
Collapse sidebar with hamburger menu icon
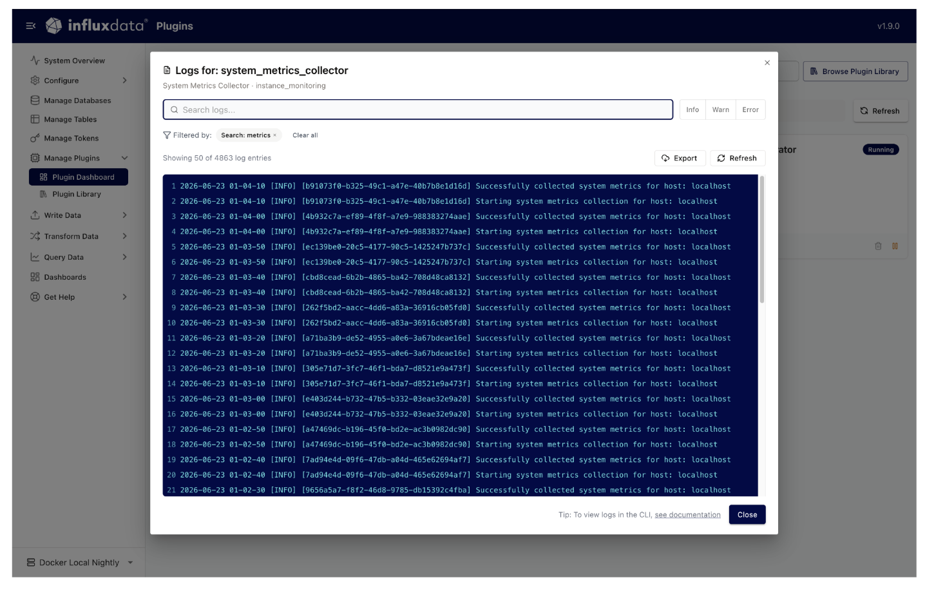point(30,26)
